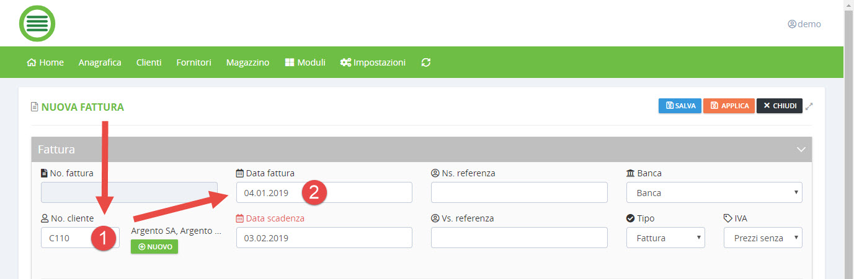This screenshot has height=279, width=854.
Task: Open the Moduli menu
Action: point(305,62)
